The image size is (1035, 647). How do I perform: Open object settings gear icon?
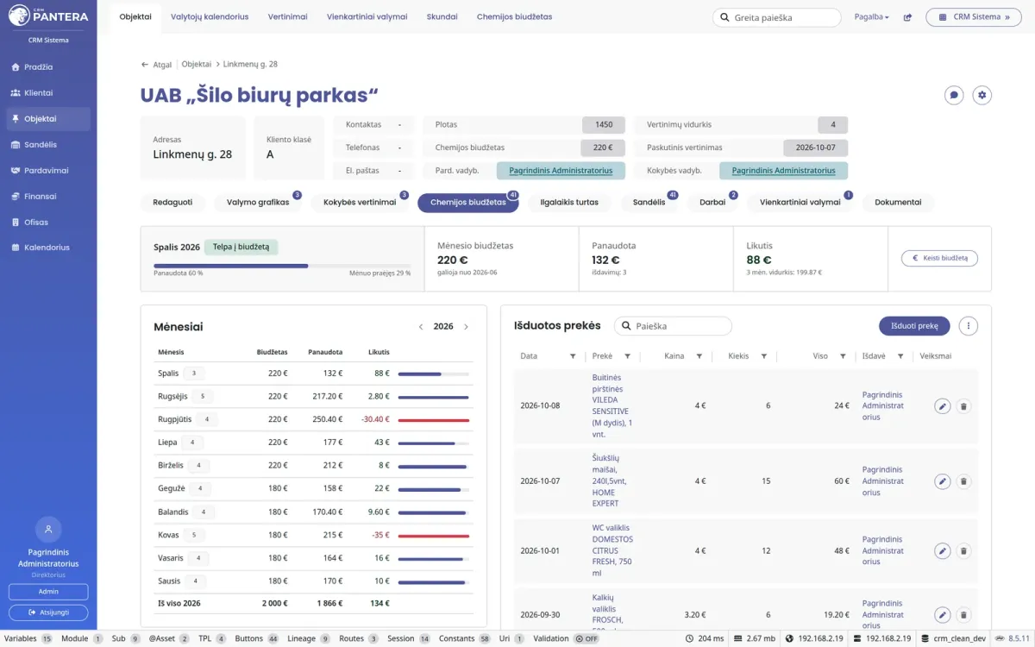click(x=982, y=95)
